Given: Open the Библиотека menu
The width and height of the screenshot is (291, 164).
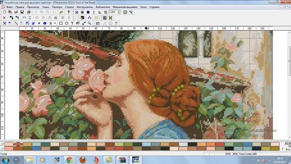Looking at the screenshot, I should (103, 7).
